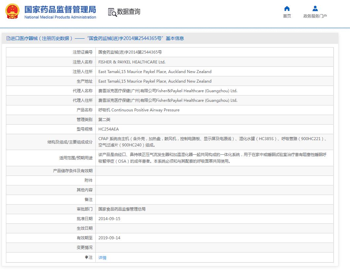Click the 数据查询 title text
Image resolution: width=350 pixels, height=272 pixels.
[x=129, y=12]
